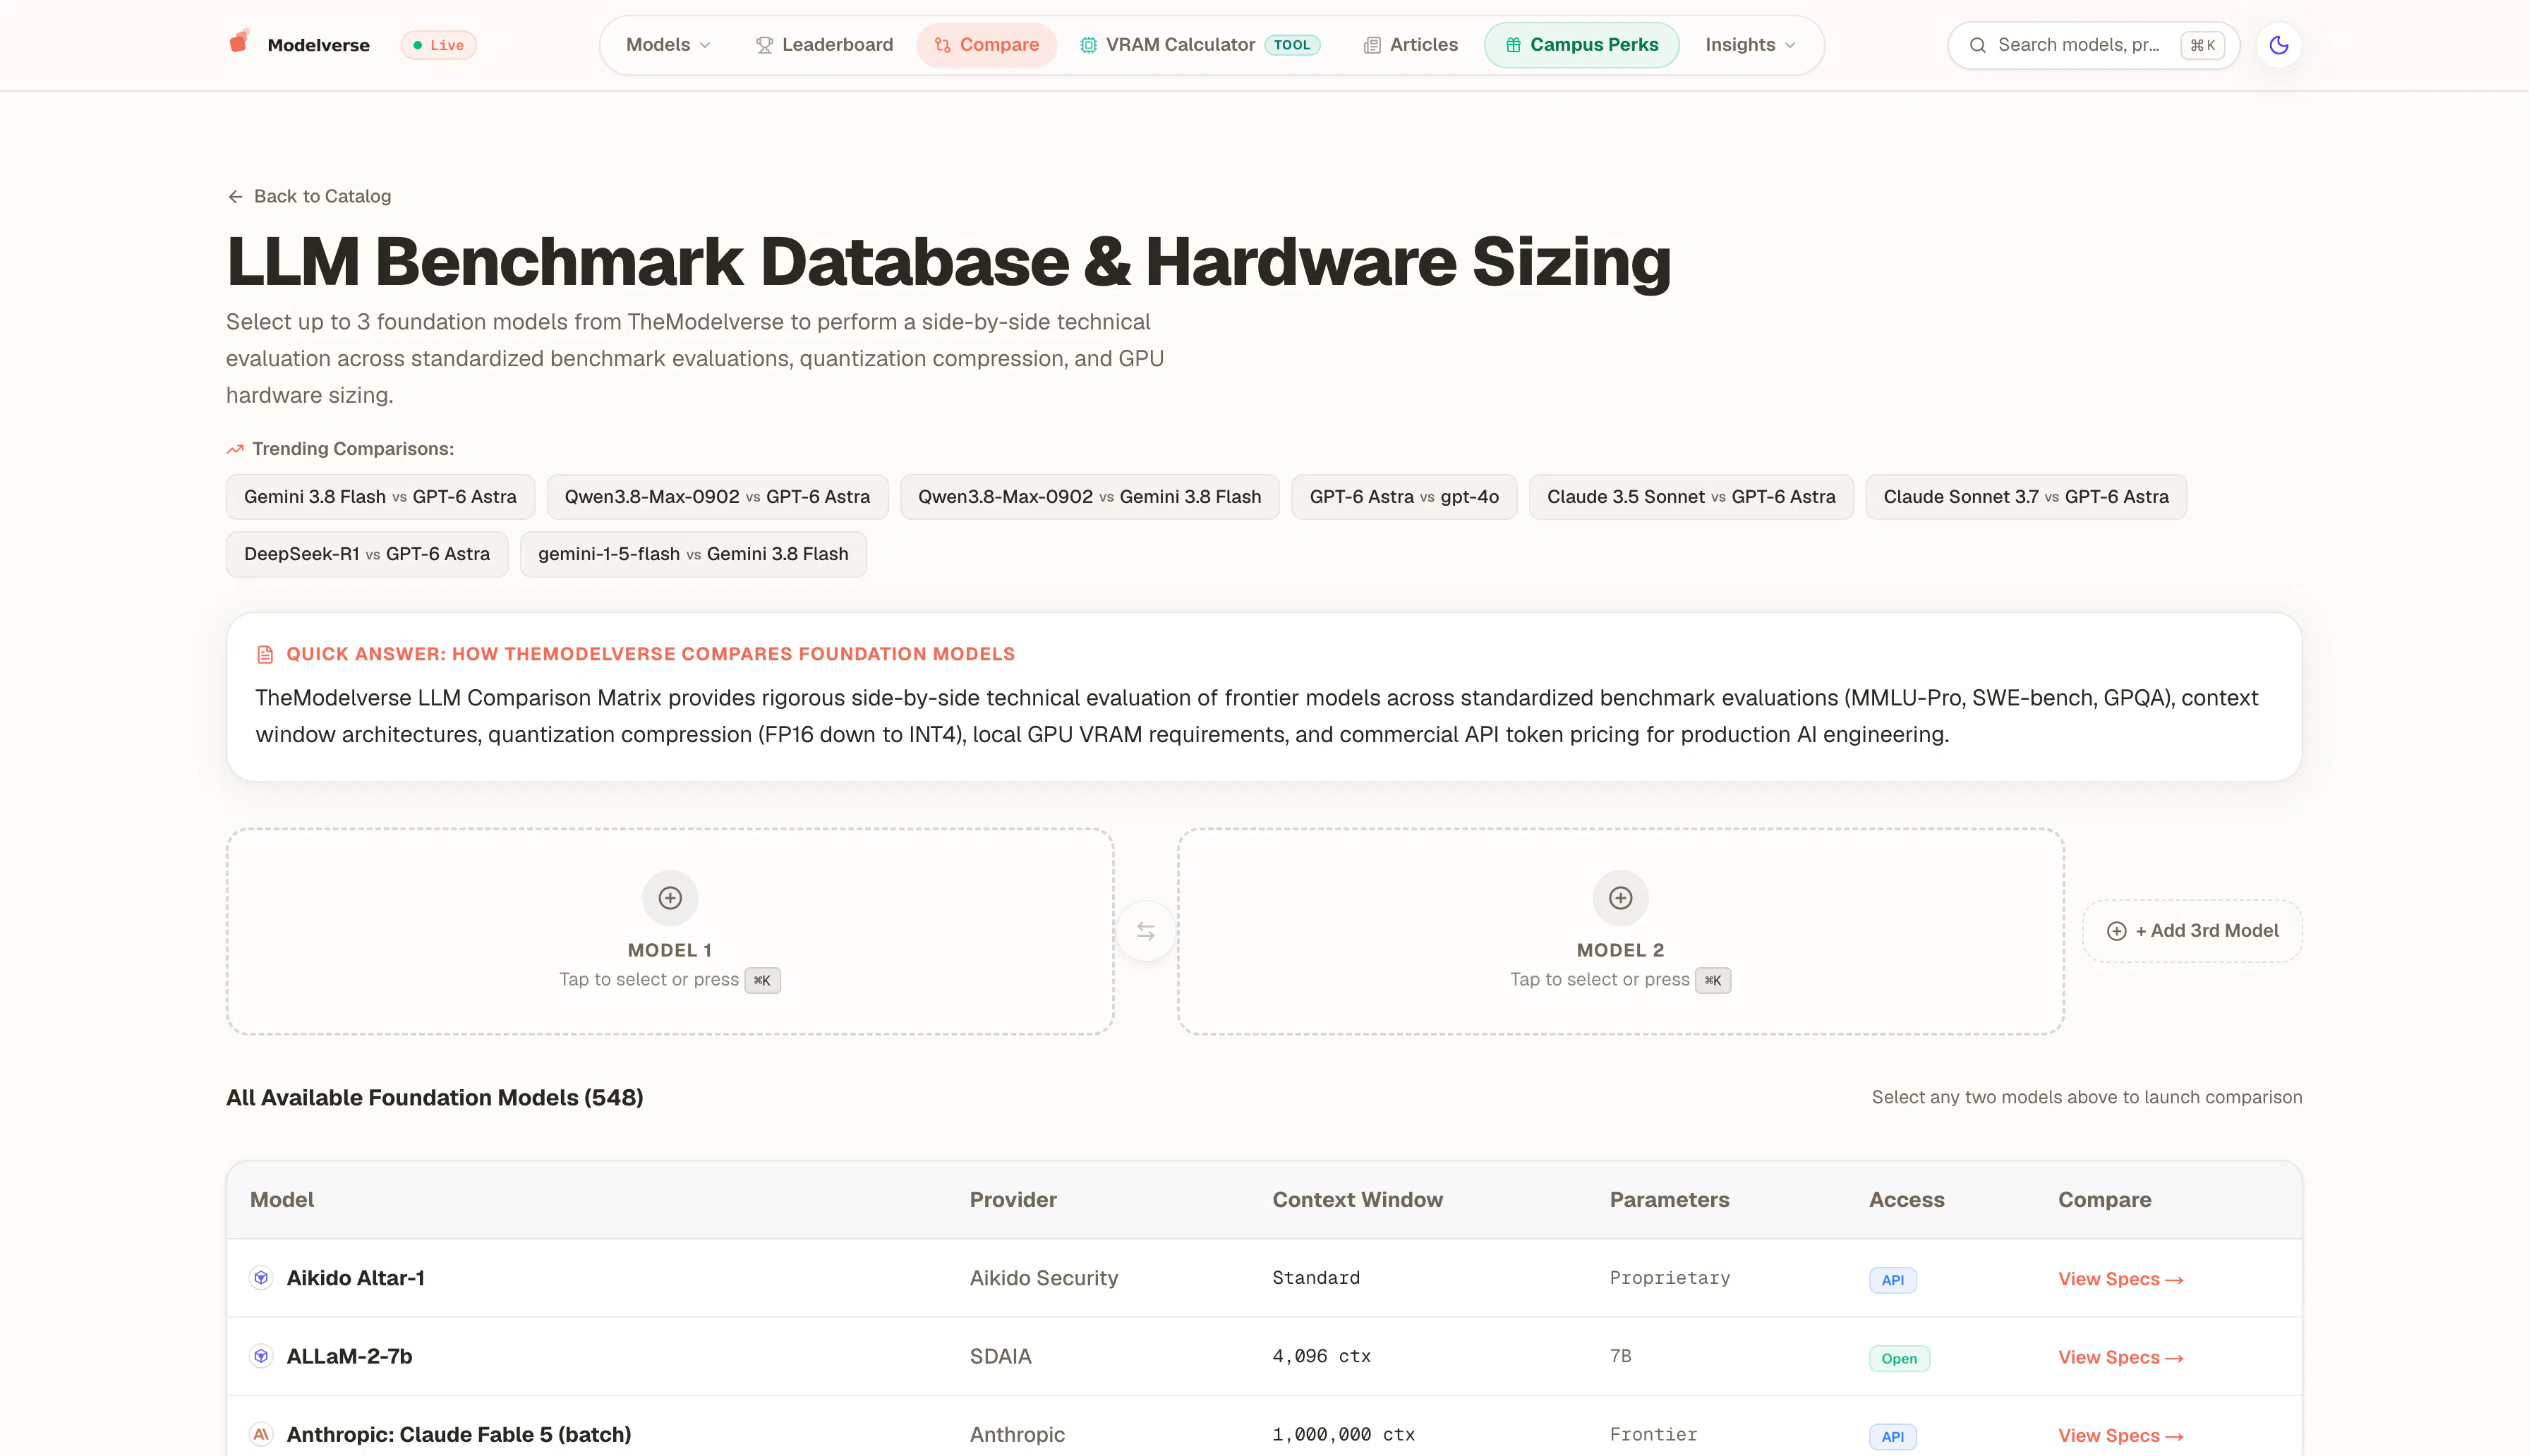Click the chip icon next to VRAM Calculator
This screenshot has height=1456, width=2529.
1088,45
